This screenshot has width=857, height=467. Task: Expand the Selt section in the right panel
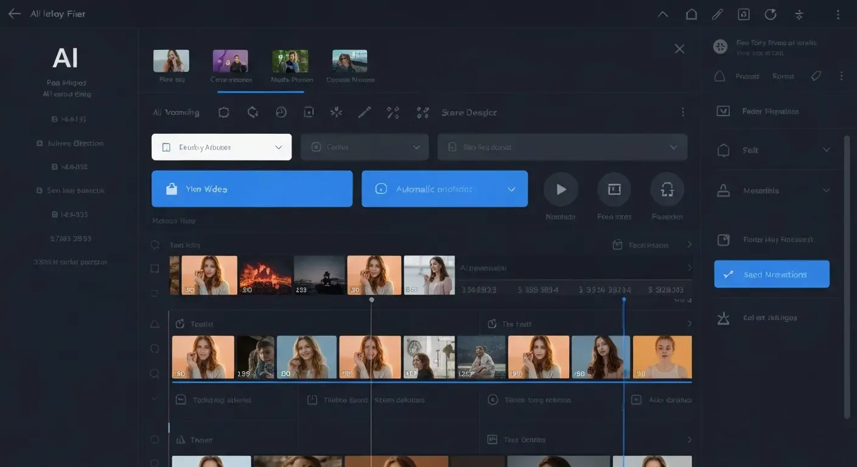click(x=826, y=150)
